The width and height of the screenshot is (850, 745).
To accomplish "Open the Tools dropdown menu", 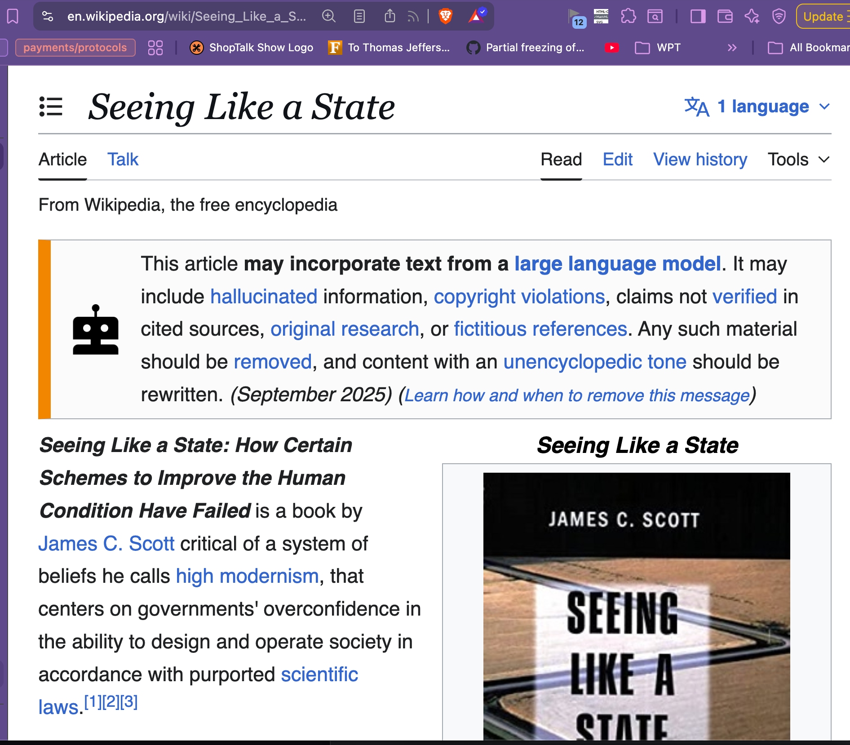I will click(798, 160).
